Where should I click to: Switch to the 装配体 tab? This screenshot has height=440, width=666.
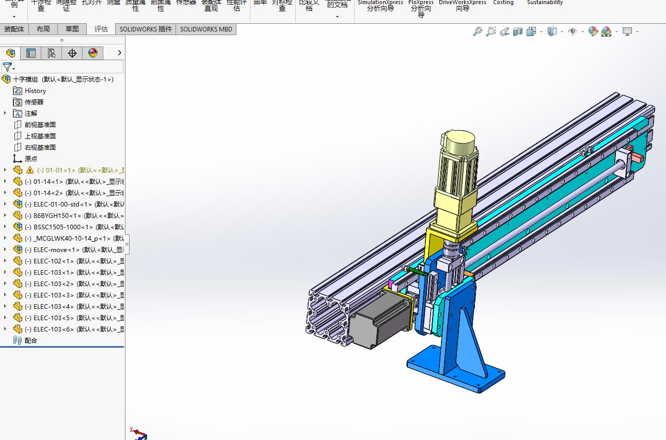point(14,29)
